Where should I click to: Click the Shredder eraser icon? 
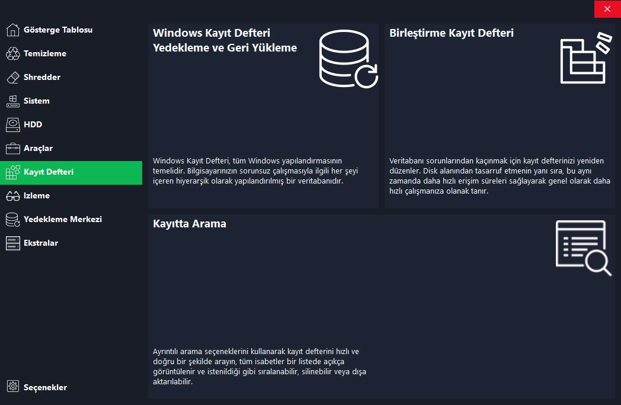(12, 77)
